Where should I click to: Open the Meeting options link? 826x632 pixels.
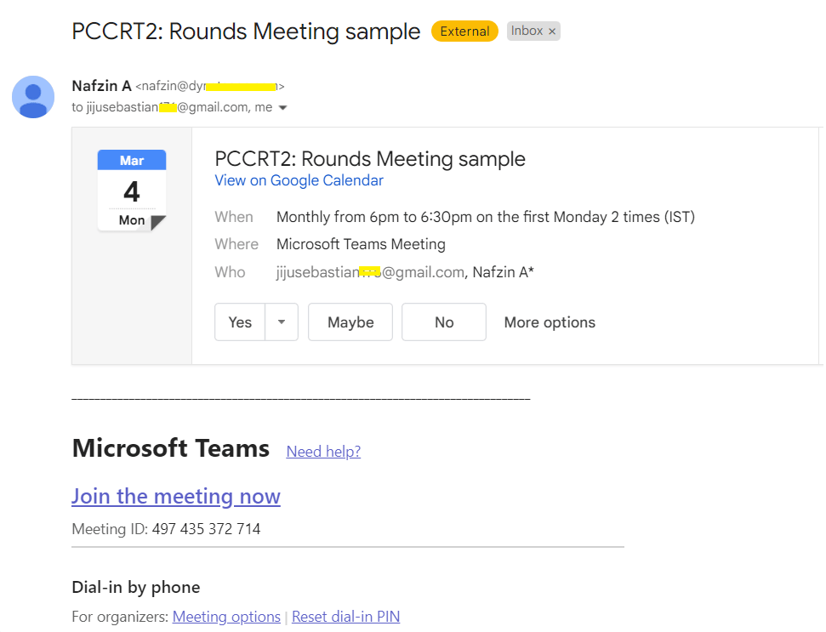click(226, 617)
